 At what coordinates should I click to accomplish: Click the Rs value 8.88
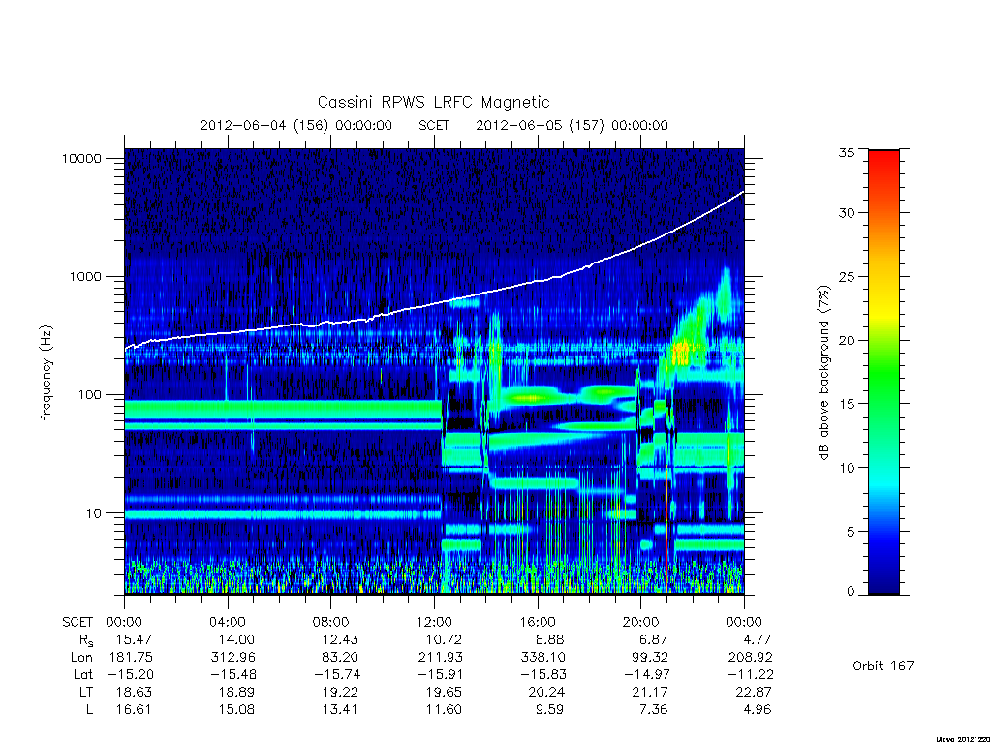(x=549, y=639)
